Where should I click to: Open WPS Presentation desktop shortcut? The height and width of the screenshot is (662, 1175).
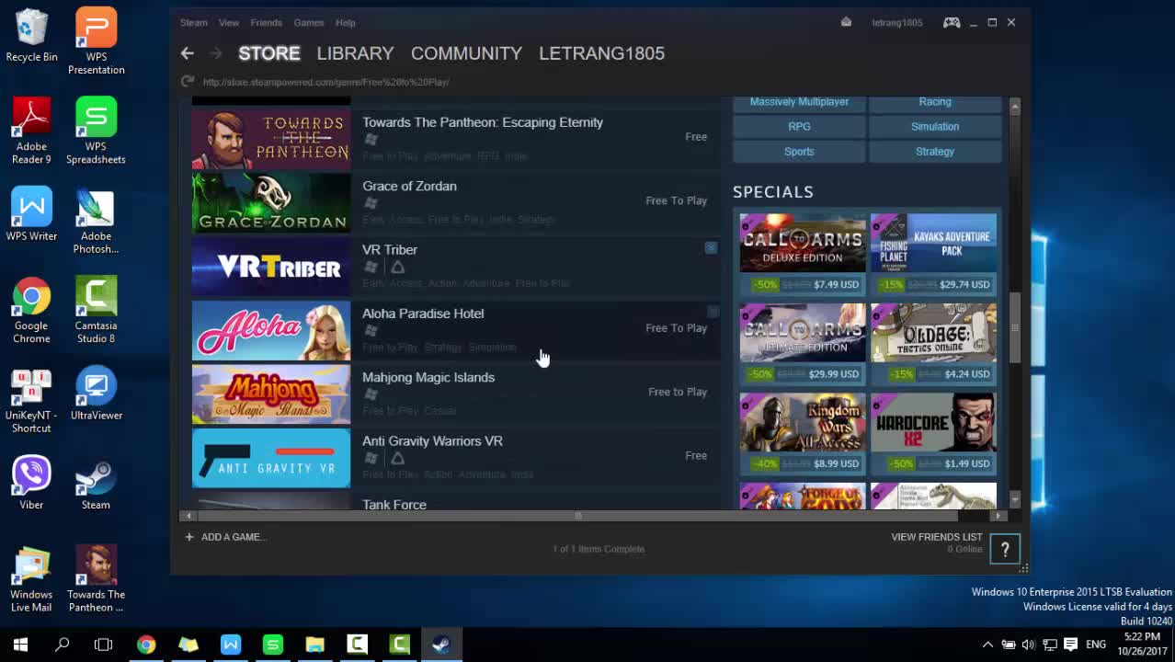[96, 41]
